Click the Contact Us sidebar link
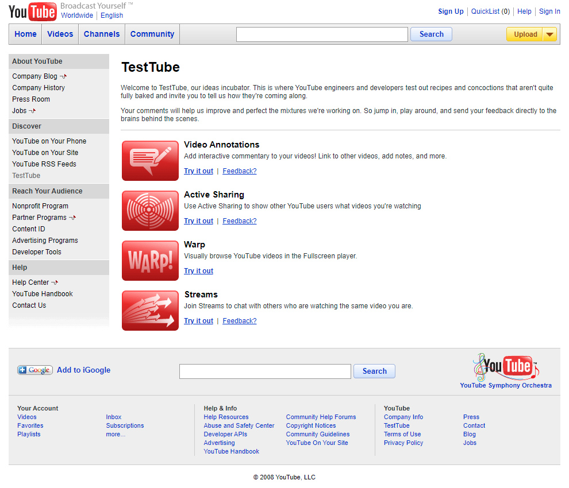The height and width of the screenshot is (488, 569). tap(29, 305)
